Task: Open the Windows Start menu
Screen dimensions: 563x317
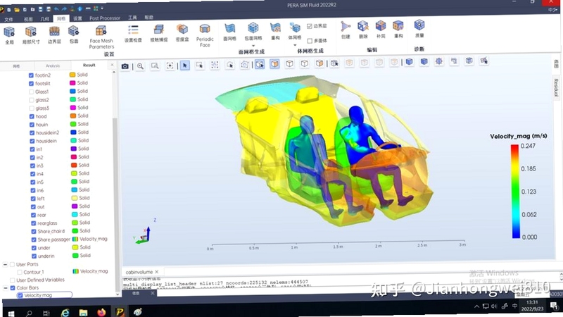Action: [x=11, y=313]
